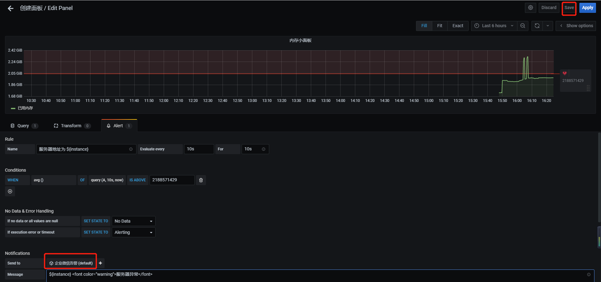
Task: Click the zoom out time range icon
Action: pyautogui.click(x=523, y=26)
